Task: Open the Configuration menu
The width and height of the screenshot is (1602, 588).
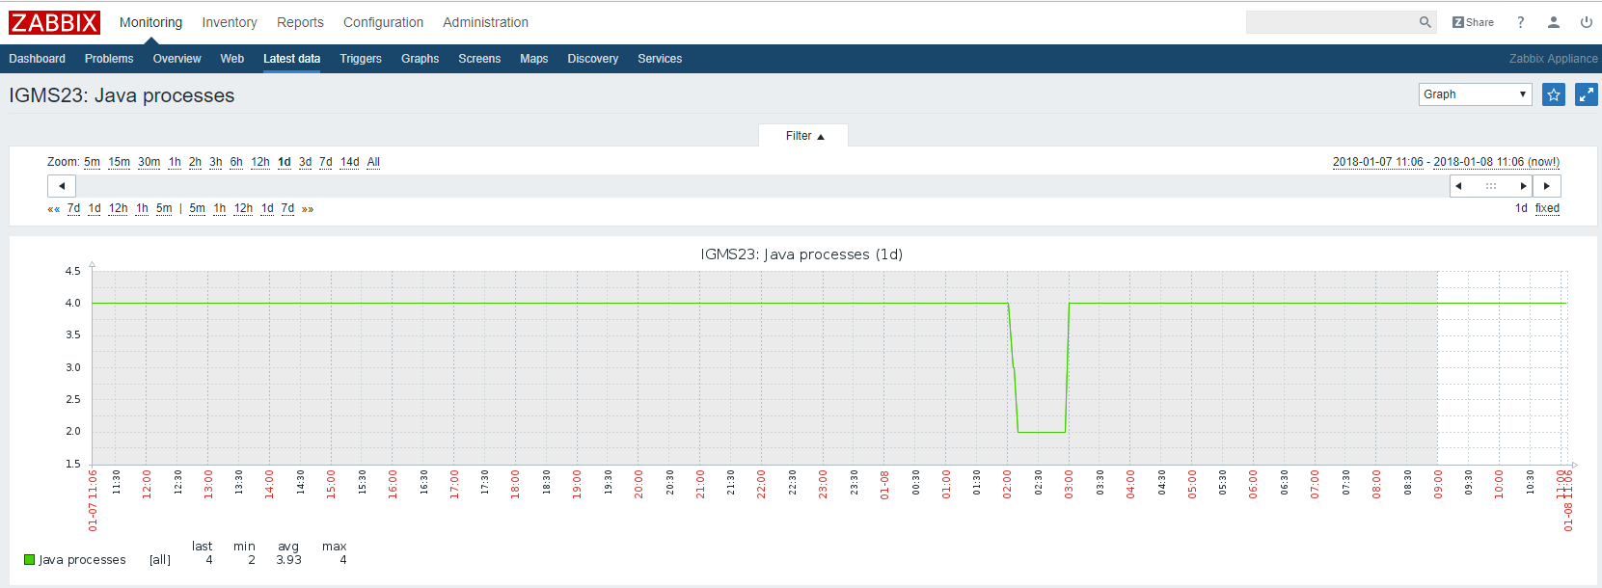Action: pyautogui.click(x=383, y=22)
